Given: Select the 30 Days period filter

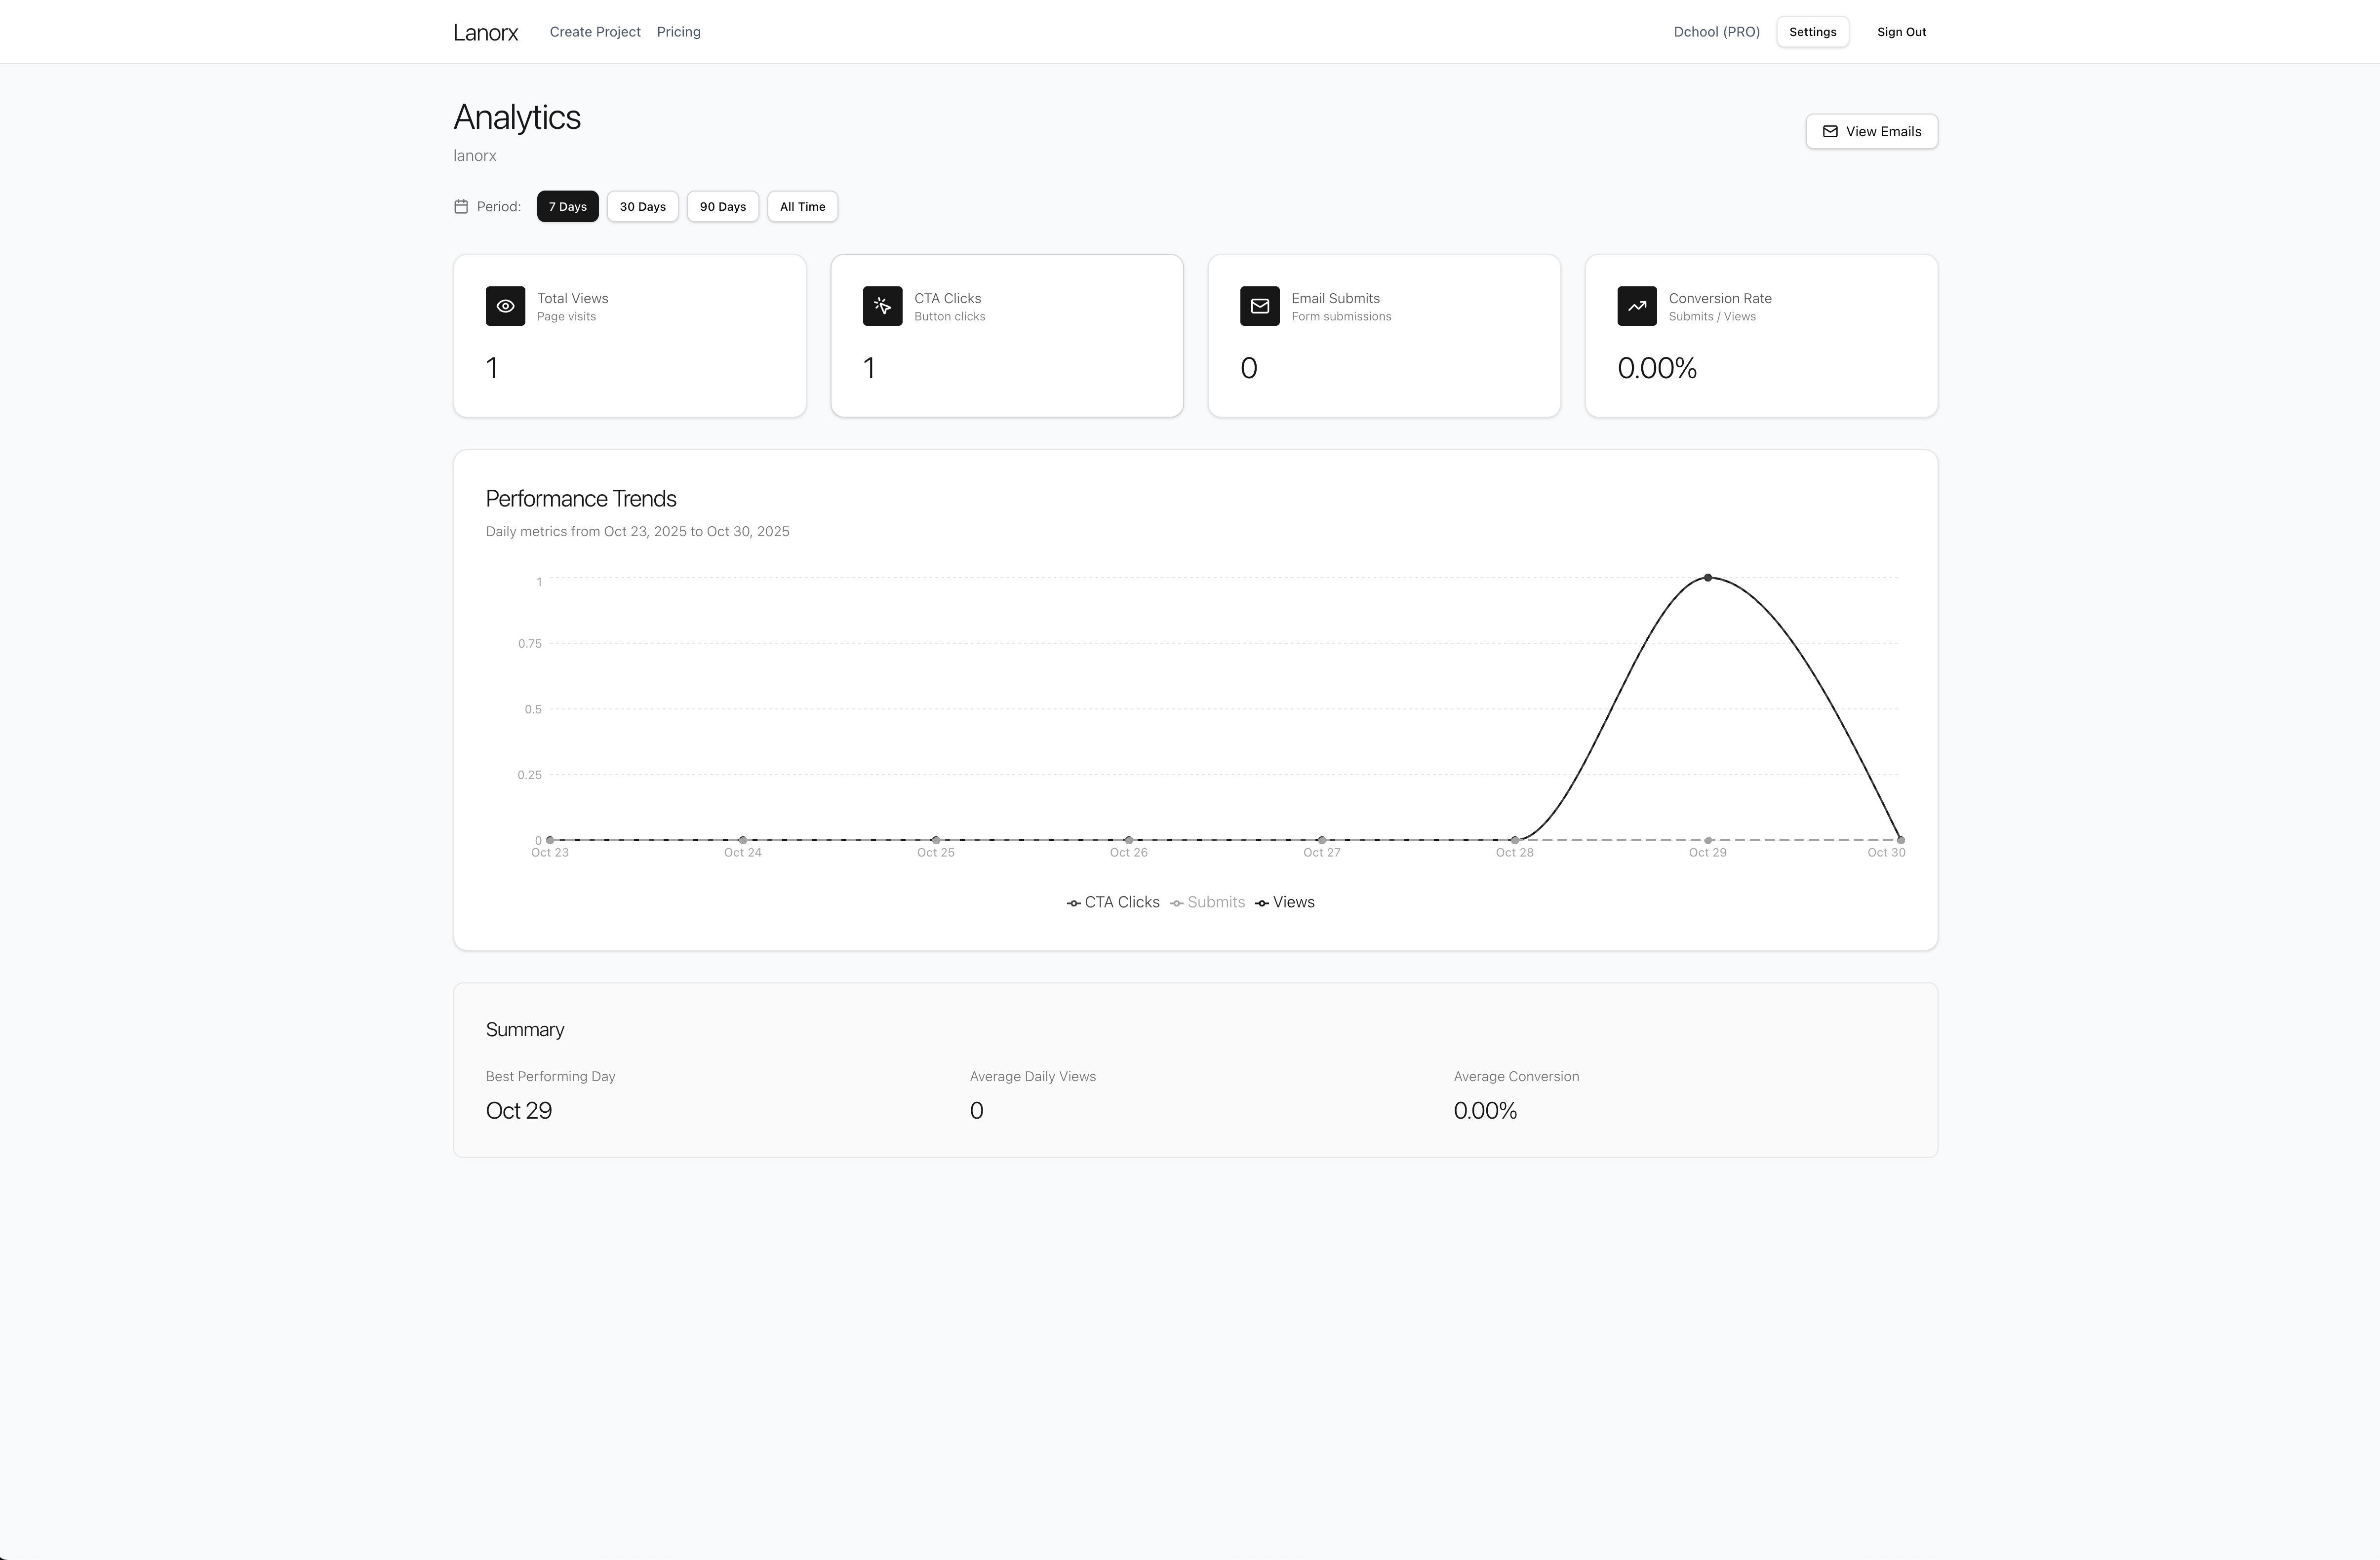Looking at the screenshot, I should (641, 206).
